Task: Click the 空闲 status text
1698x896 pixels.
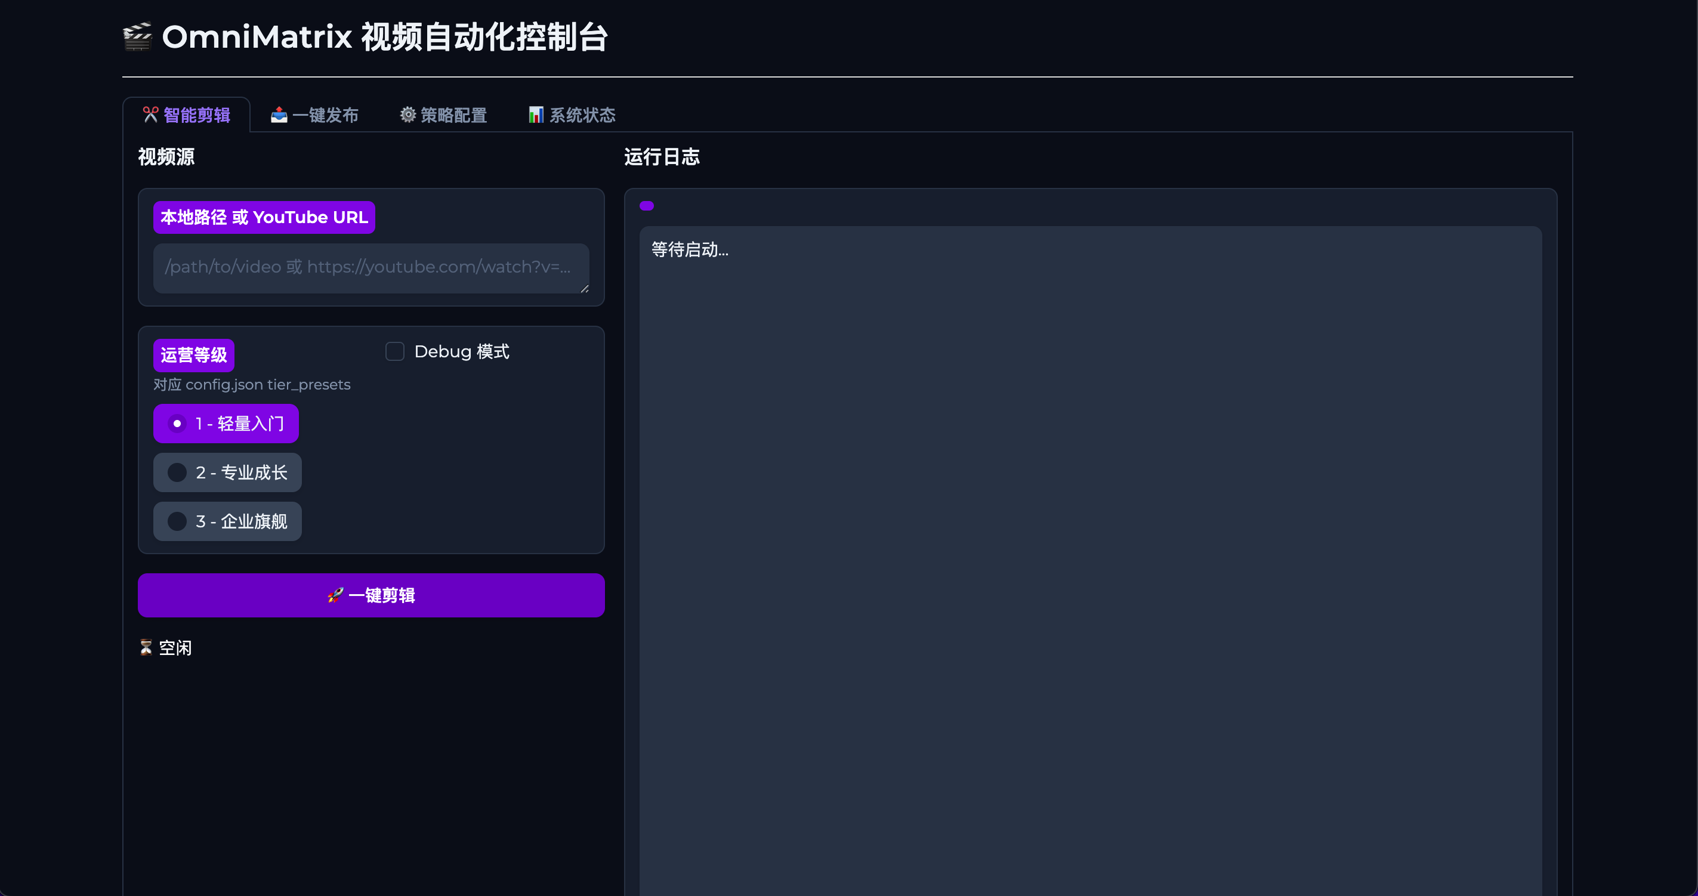Action: [x=175, y=648]
